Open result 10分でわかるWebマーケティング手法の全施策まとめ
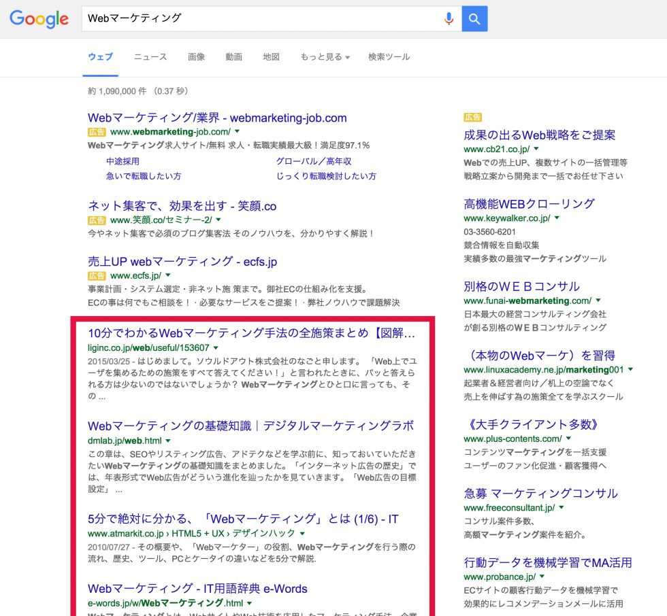 click(x=251, y=333)
